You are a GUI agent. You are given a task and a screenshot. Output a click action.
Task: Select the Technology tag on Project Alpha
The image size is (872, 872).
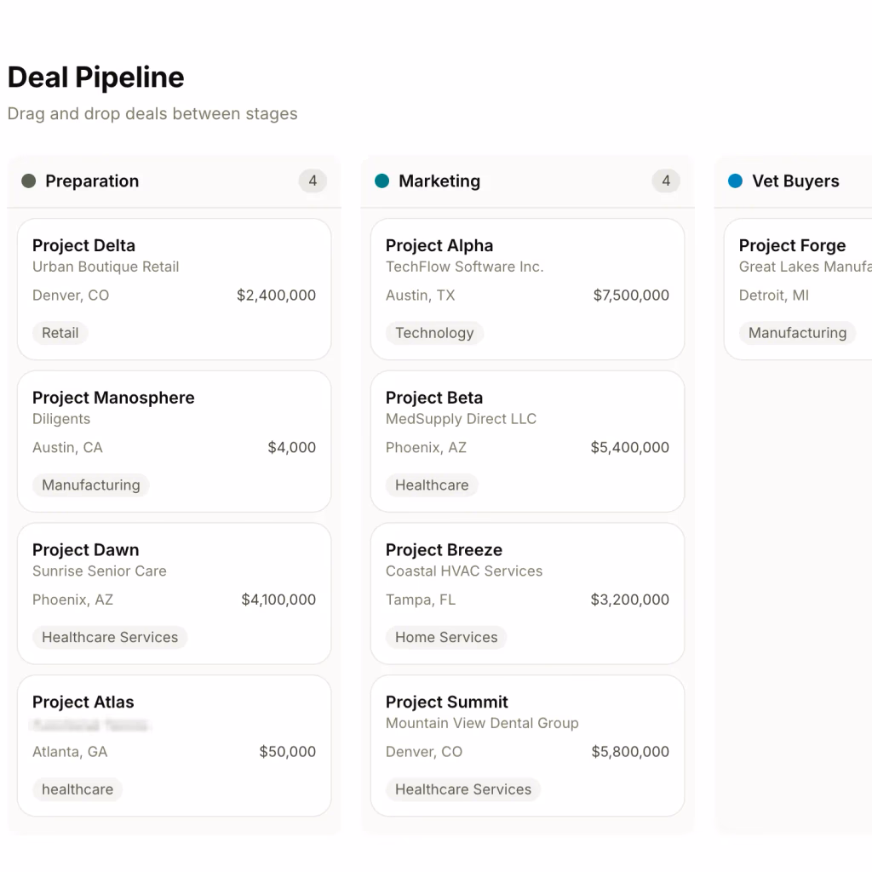tap(434, 333)
